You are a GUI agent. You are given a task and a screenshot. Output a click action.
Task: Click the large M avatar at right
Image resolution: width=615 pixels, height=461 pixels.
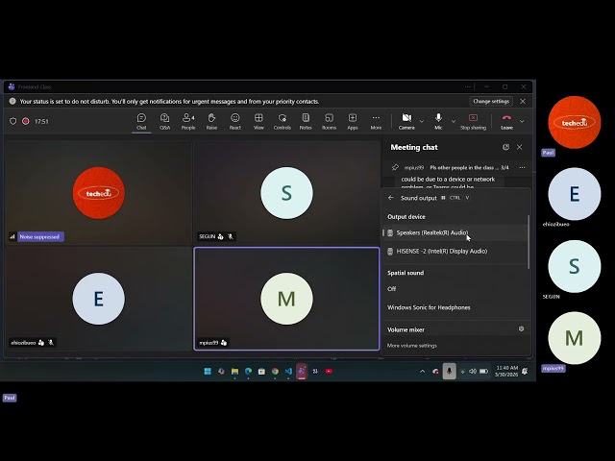(x=575, y=338)
